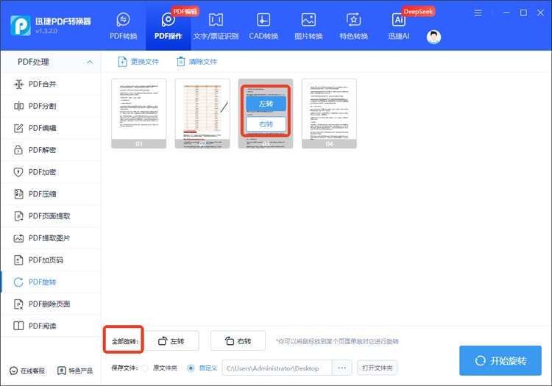Image resolution: width=552 pixels, height=386 pixels.
Task: Rotate all pages right 右转
Action: click(x=238, y=341)
